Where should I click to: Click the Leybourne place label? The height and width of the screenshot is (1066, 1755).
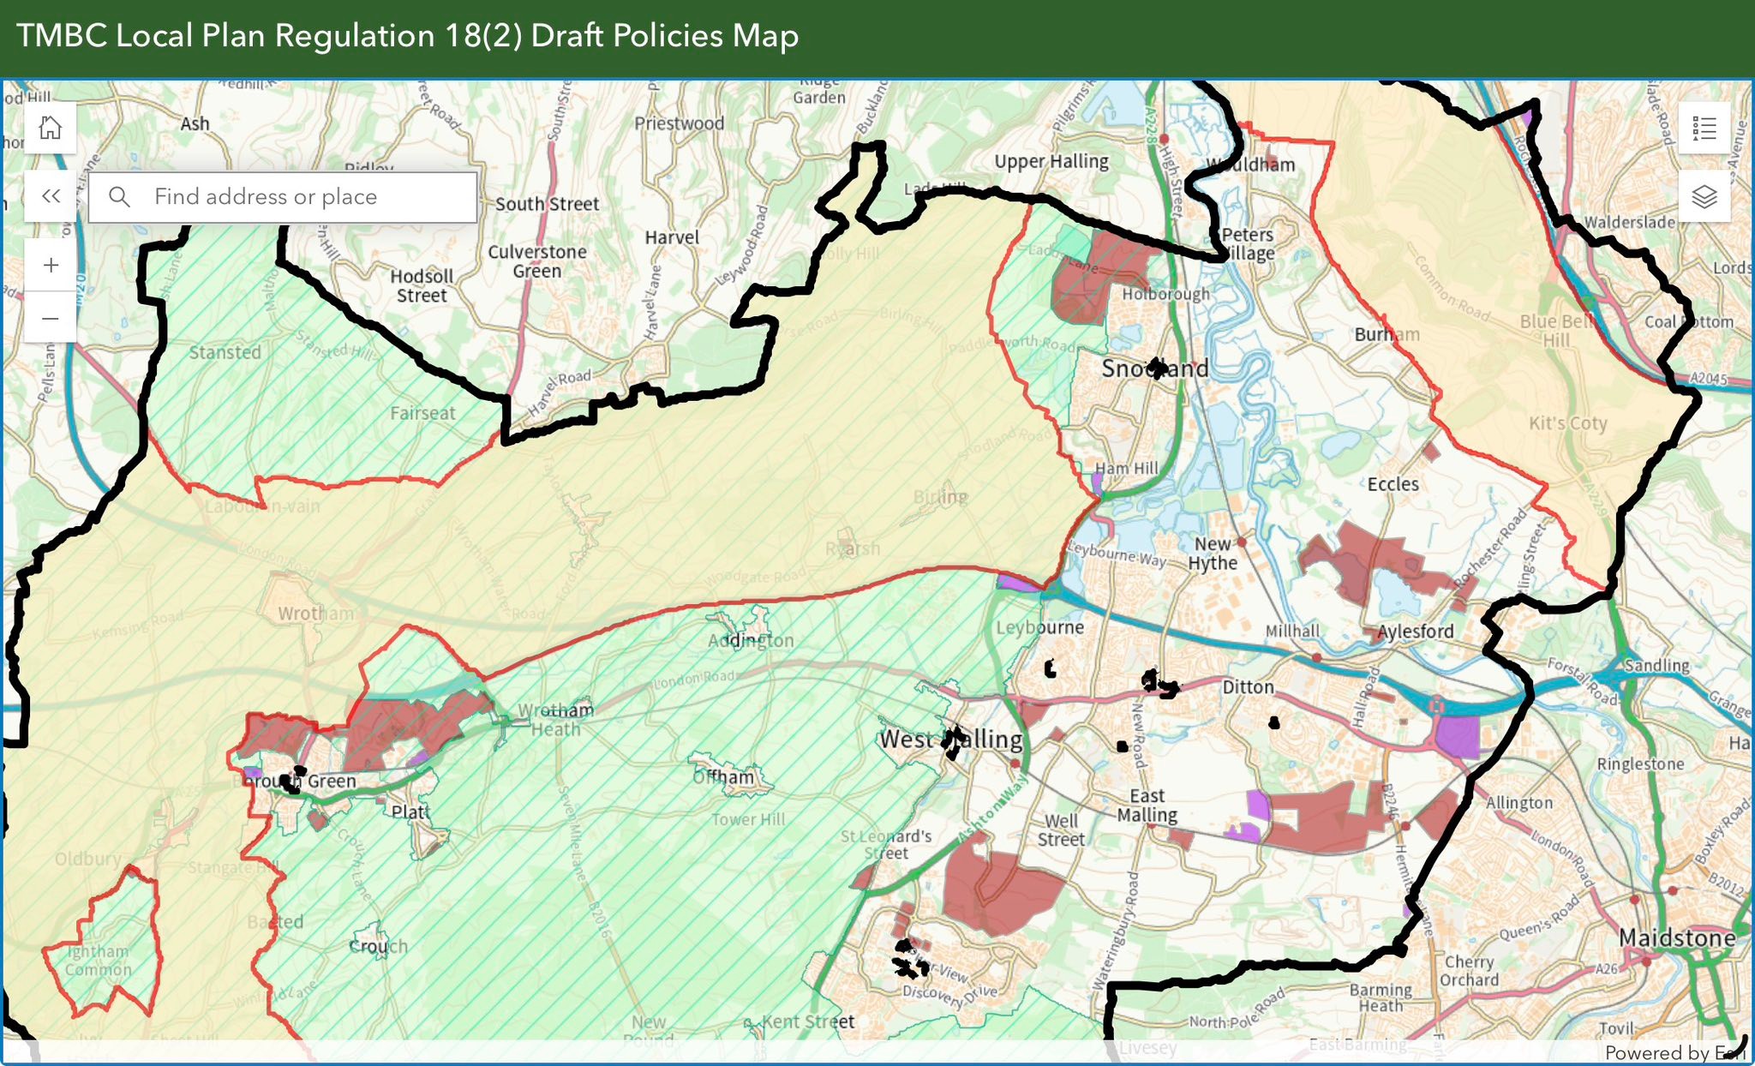click(x=1039, y=627)
